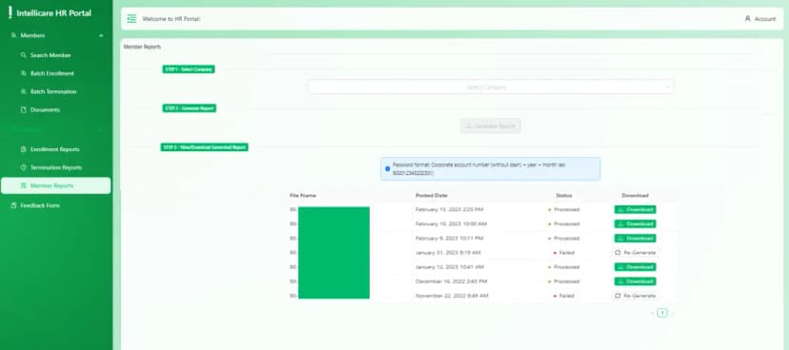Re-Generate the January 31, 2023 failed report
Viewport: 789px width, 350px height.
click(x=635, y=253)
